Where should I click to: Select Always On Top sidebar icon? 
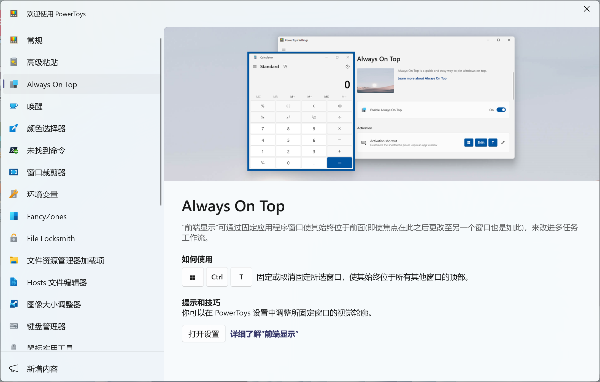pyautogui.click(x=14, y=84)
